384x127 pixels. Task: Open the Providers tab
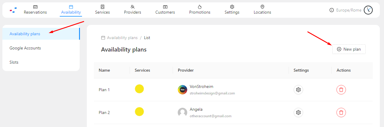coord(133,10)
